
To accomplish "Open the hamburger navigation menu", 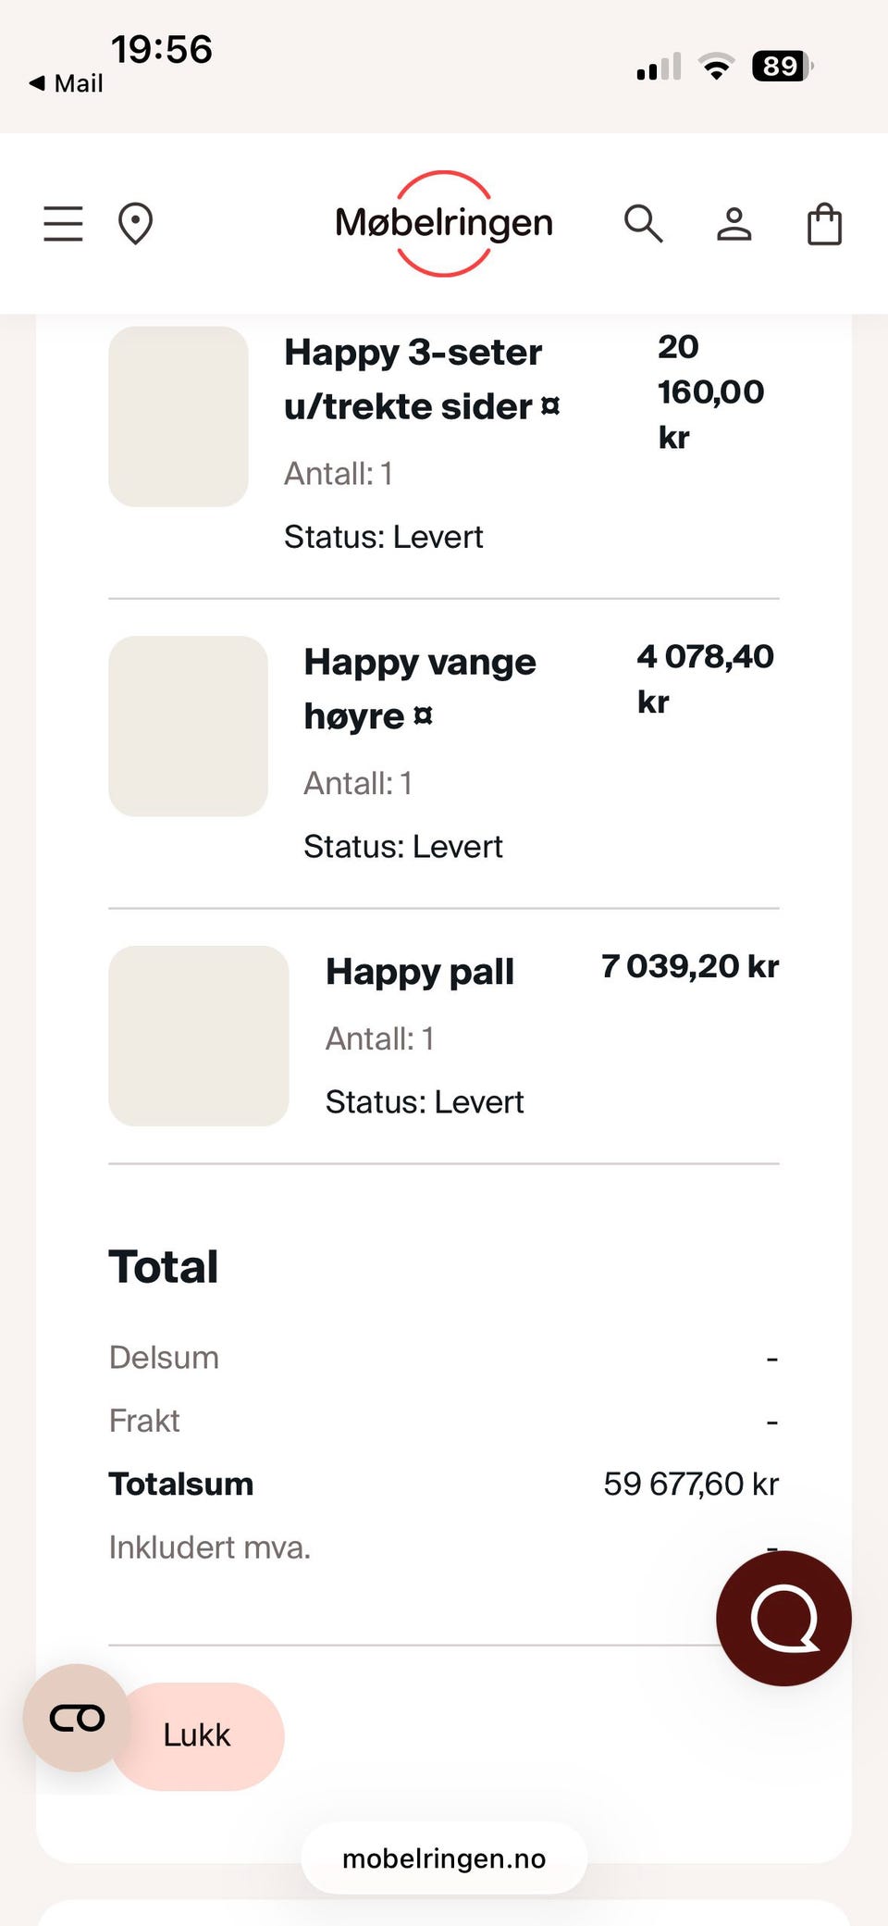I will coord(63,224).
